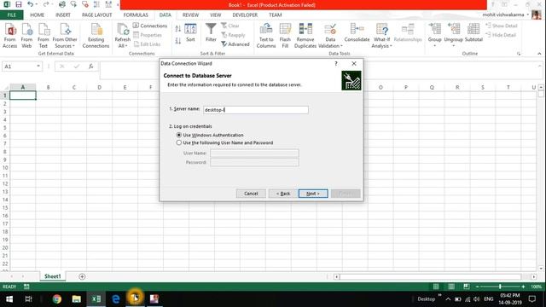The height and width of the screenshot is (307, 546).
Task: Click Advanced filter option
Action: point(235,44)
